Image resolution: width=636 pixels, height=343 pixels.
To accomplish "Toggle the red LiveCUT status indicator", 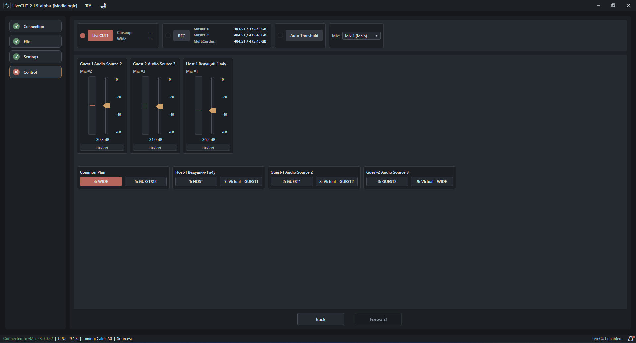I will [83, 36].
